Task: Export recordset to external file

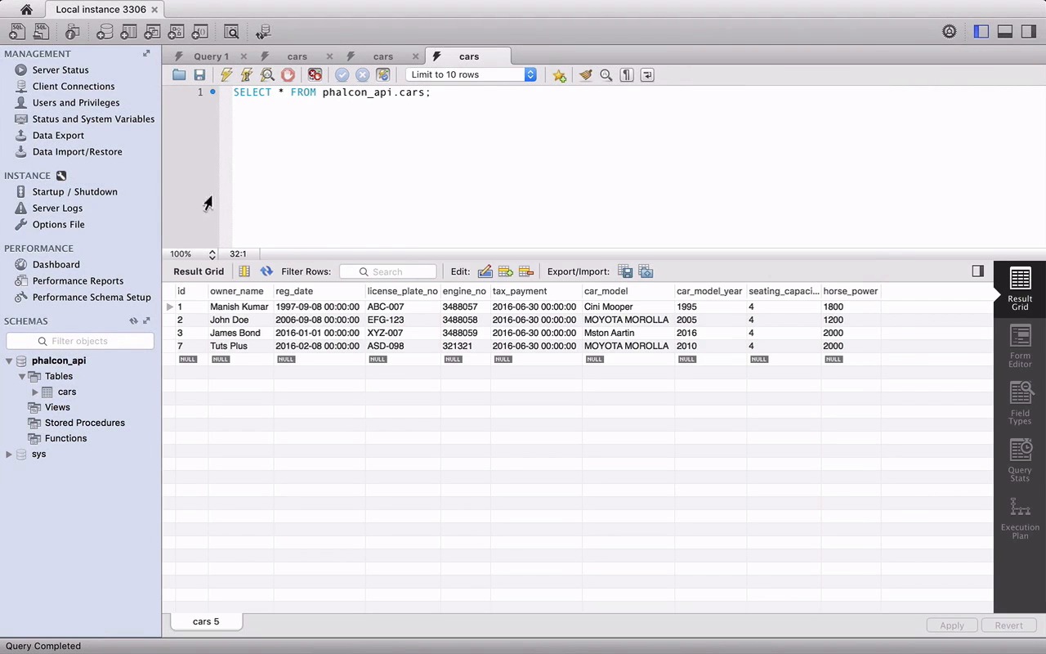Action: click(625, 271)
